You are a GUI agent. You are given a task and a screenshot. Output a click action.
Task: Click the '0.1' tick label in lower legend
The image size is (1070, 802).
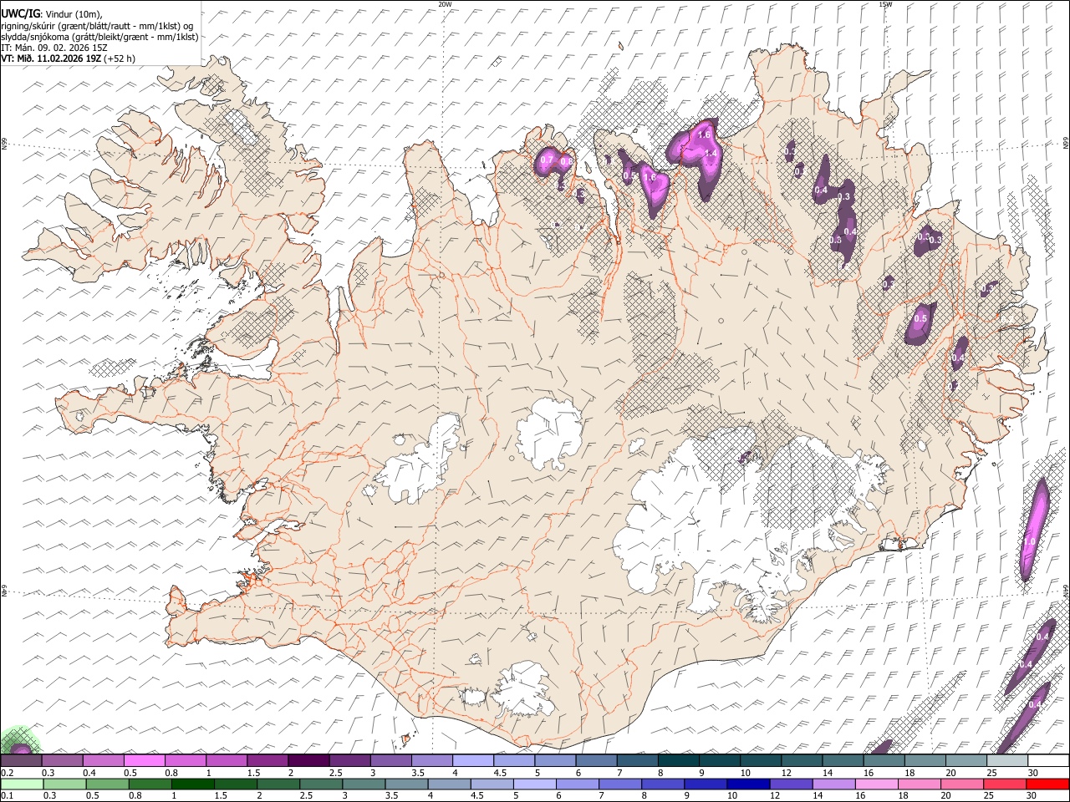tap(7, 796)
